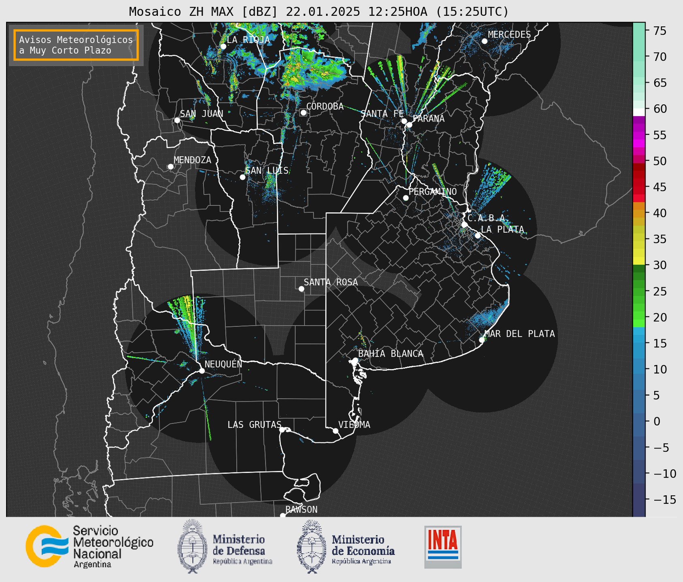
Task: Click the VIEDMA city marker dot
Action: (335, 431)
